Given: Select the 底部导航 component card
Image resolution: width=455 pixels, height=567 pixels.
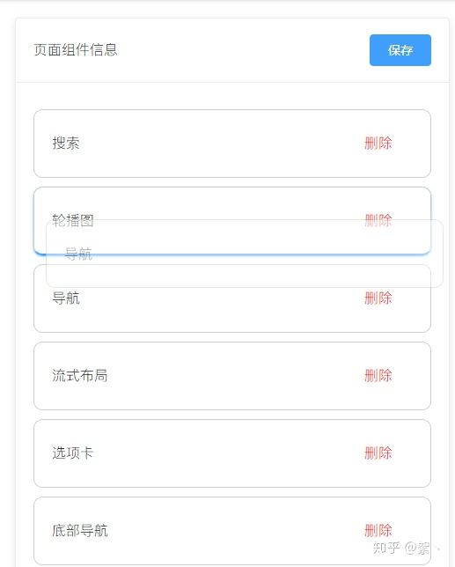Looking at the screenshot, I should point(232,531).
